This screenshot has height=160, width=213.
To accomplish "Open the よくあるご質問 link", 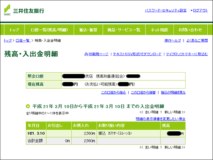I will pyautogui.click(x=197, y=41).
